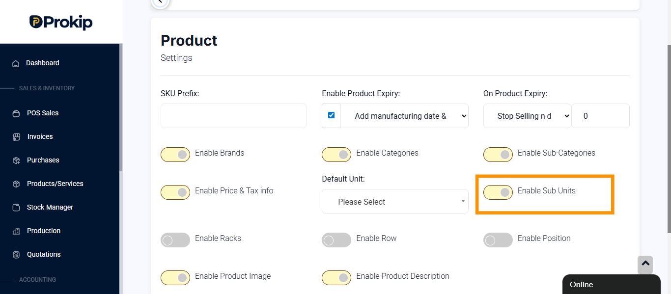
Task: Click the Quotations calculator icon
Action: (16, 255)
